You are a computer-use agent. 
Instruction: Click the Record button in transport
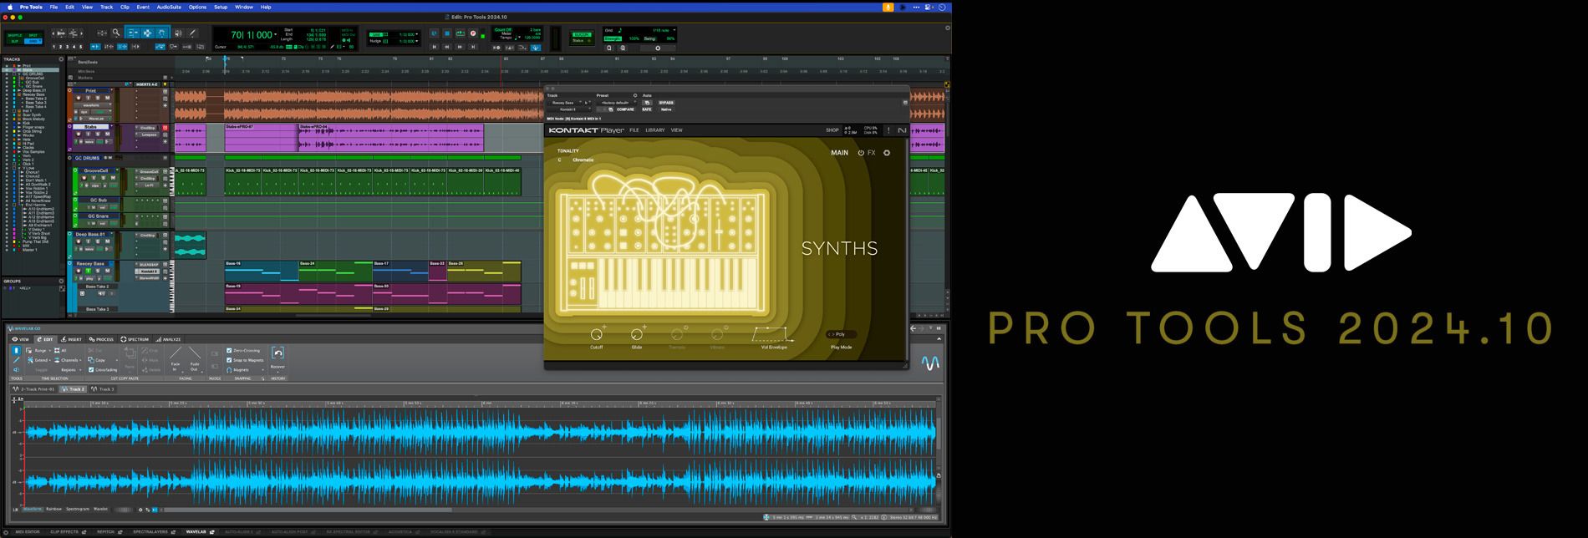click(x=473, y=33)
